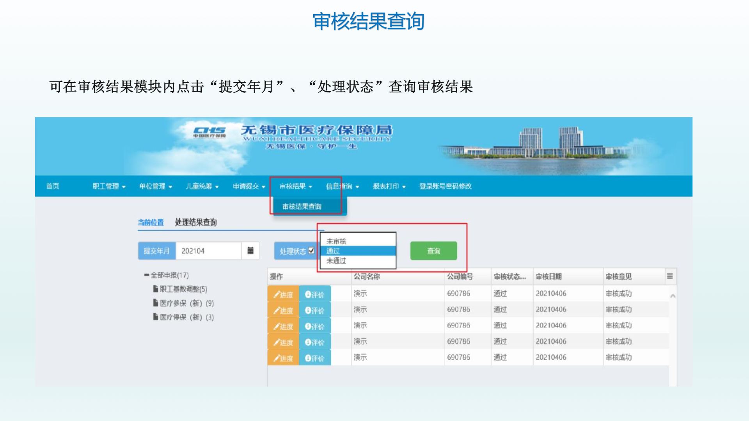Select 未审核 in the status list

click(336, 241)
